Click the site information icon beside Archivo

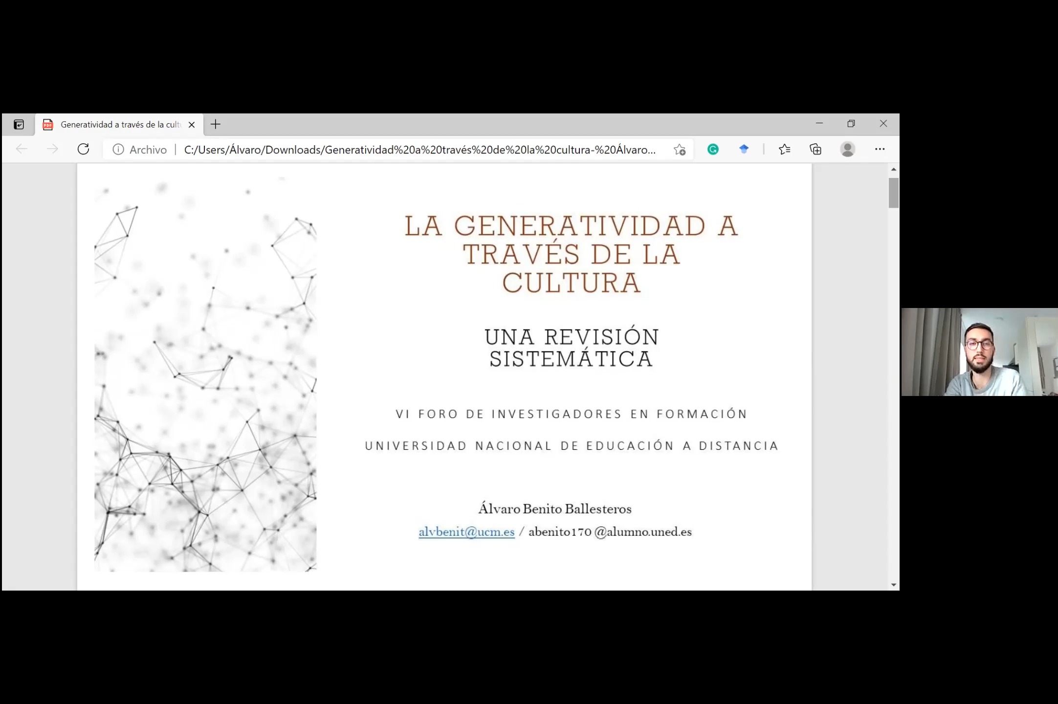click(118, 150)
